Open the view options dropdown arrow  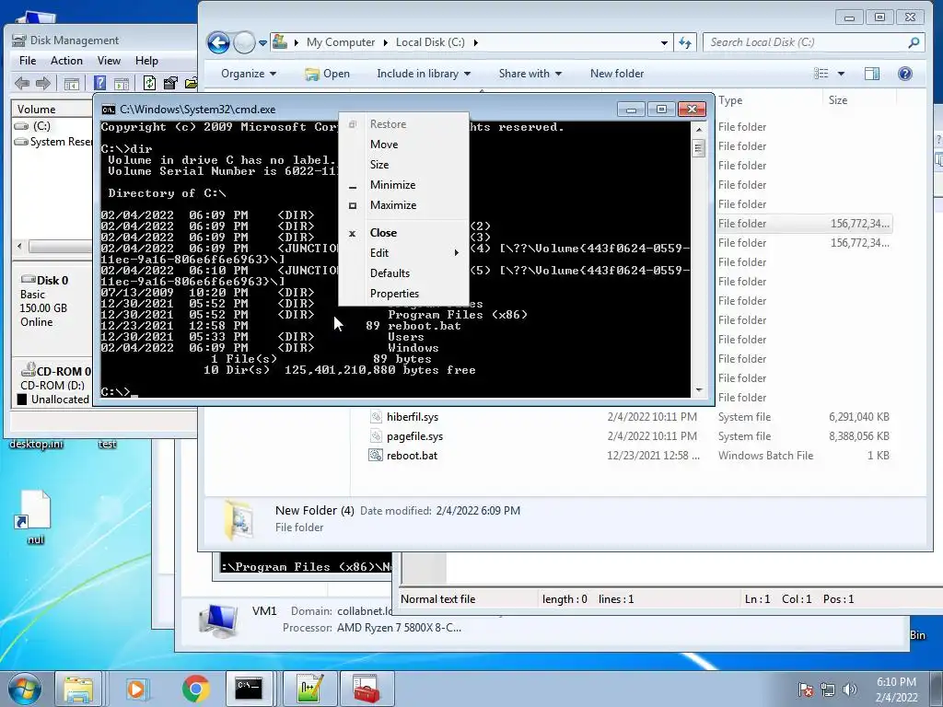[841, 74]
